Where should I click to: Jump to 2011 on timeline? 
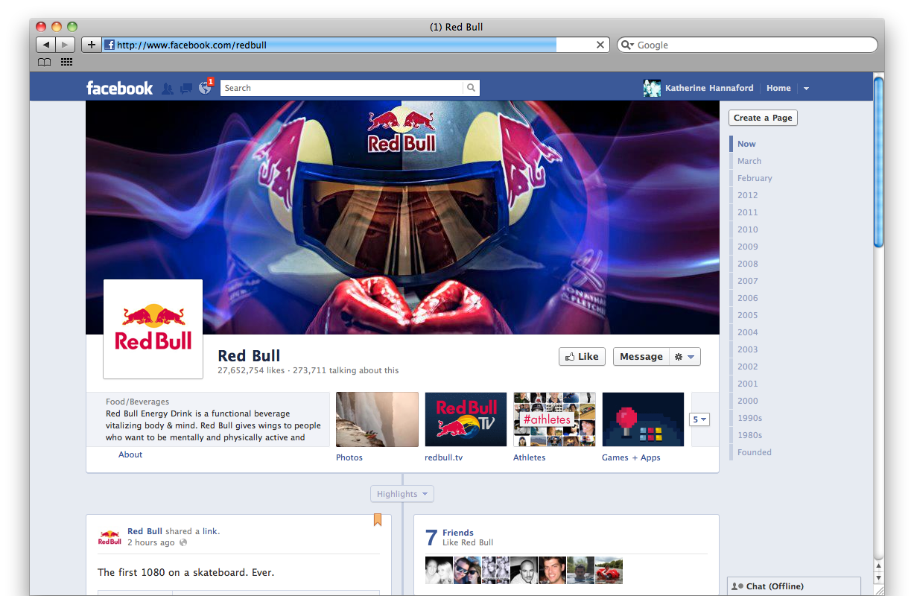[x=748, y=212]
